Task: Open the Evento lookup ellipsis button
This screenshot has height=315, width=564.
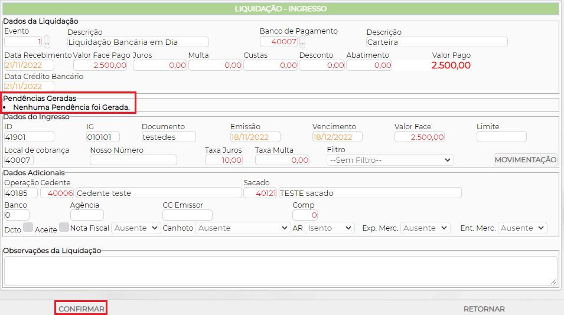Action: [47, 42]
